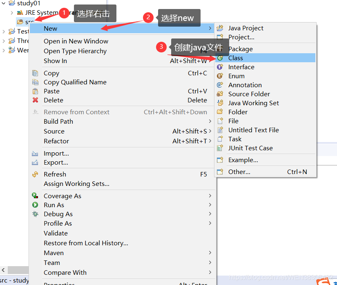This screenshot has width=337, height=285.
Task: Click the Paste clipboard icon
Action: 35,91
